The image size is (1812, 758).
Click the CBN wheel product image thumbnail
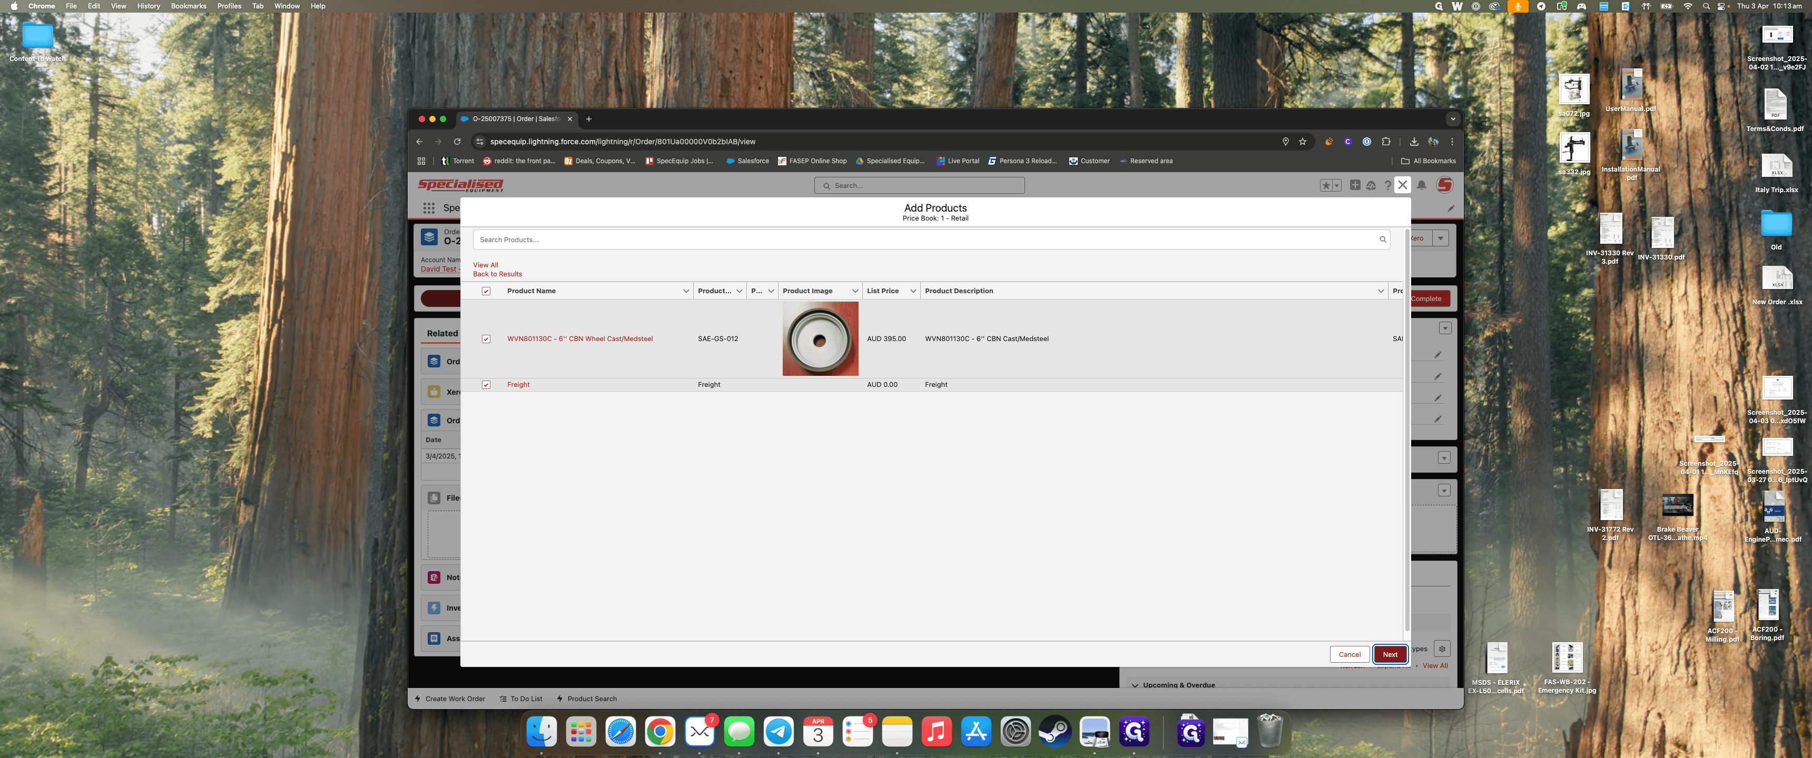(x=820, y=339)
